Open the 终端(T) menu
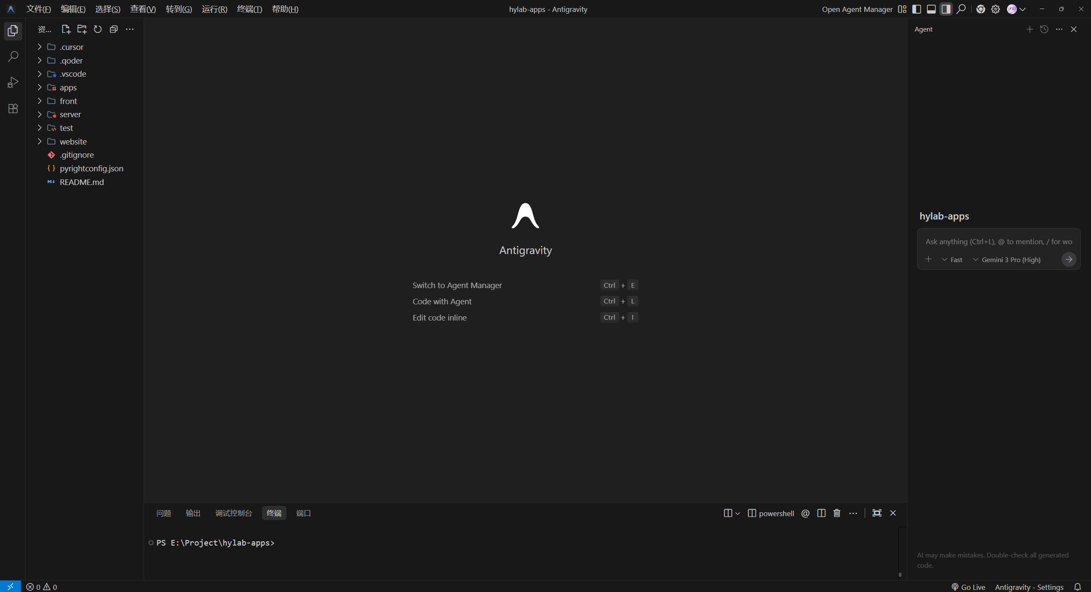This screenshot has width=1091, height=592. pyautogui.click(x=249, y=9)
